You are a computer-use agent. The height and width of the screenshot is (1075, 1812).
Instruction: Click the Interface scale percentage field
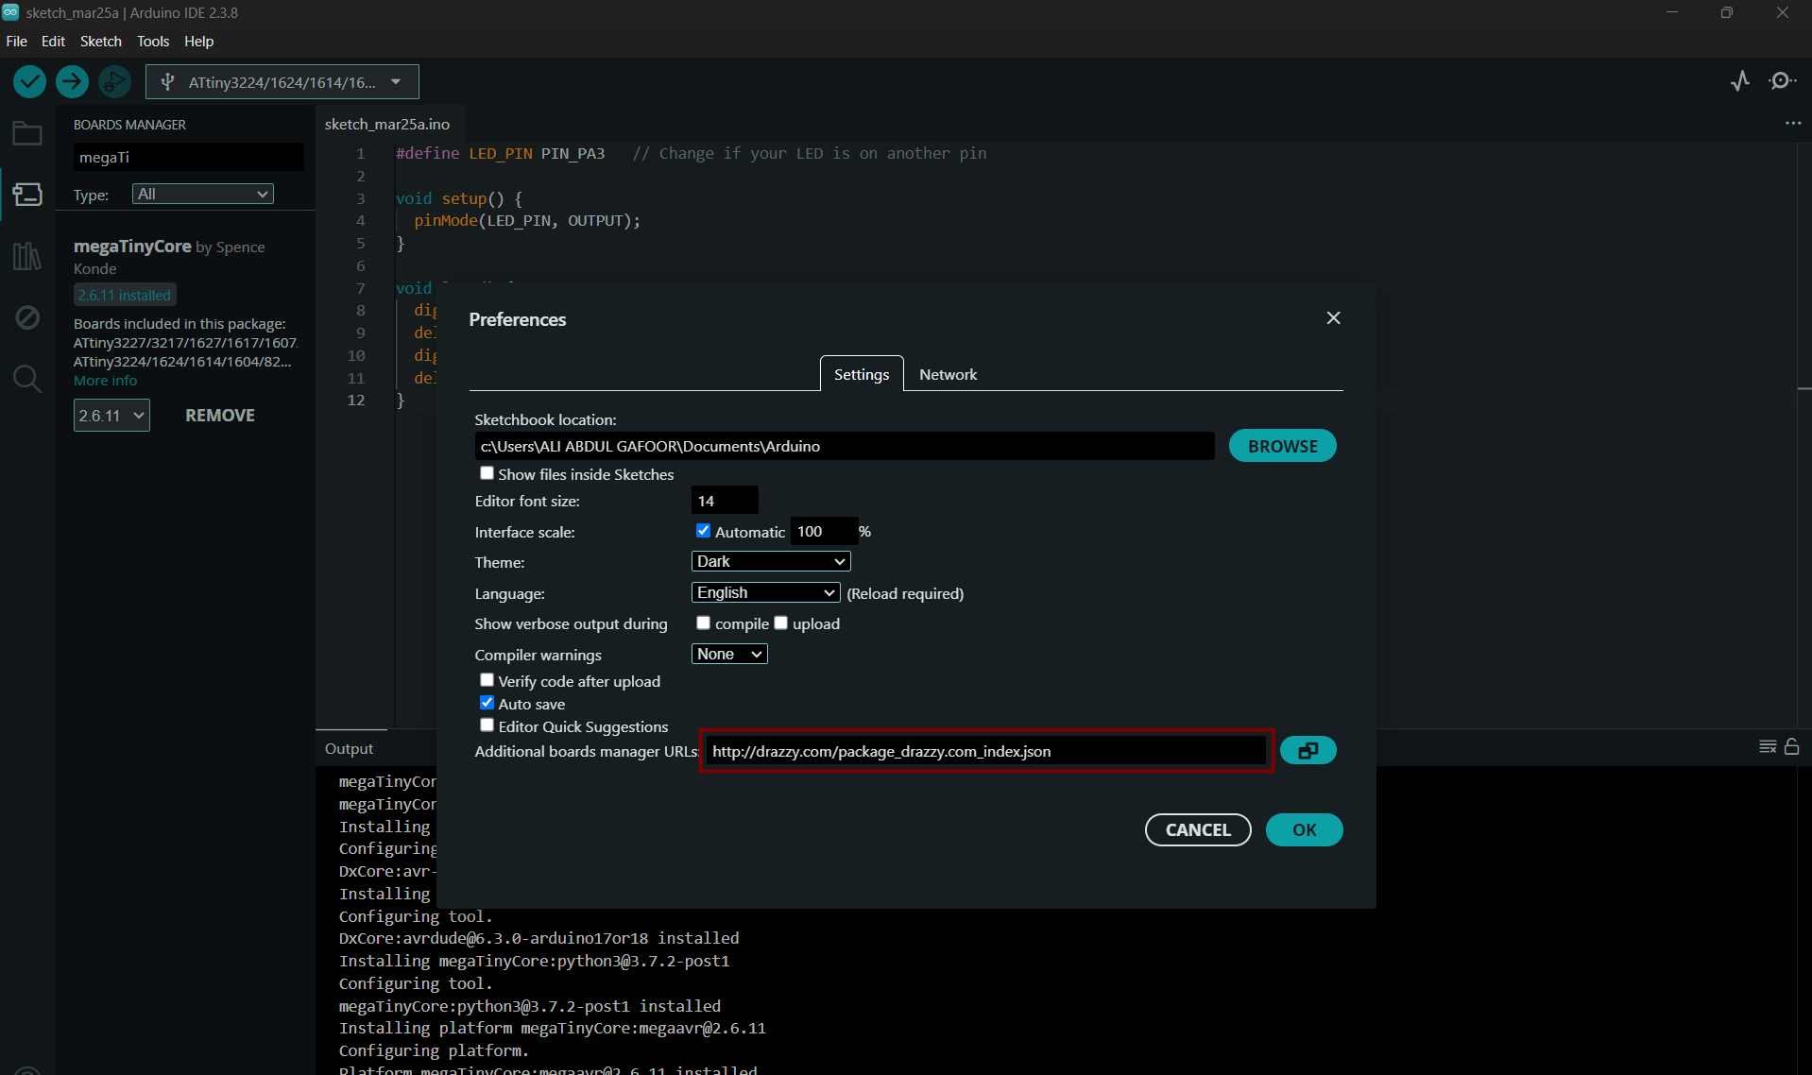[824, 531]
